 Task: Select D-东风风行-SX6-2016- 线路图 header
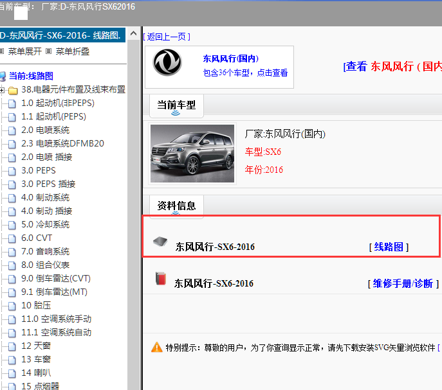coord(62,35)
